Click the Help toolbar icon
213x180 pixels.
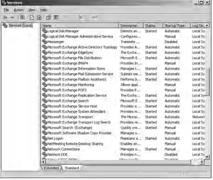49,18
